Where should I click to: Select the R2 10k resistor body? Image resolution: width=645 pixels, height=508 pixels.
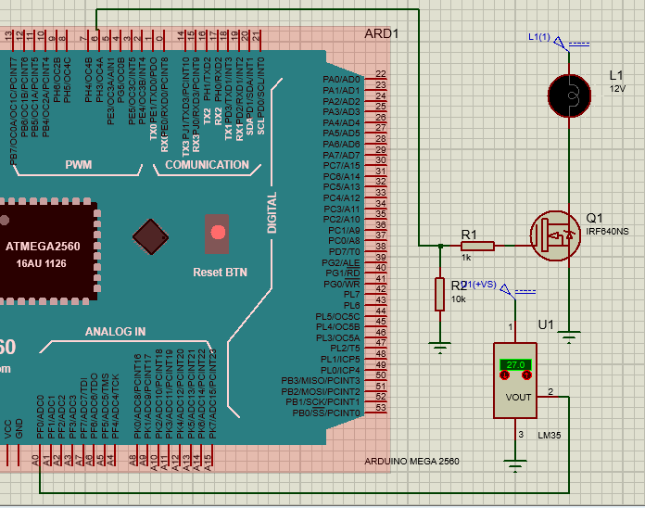coord(440,294)
